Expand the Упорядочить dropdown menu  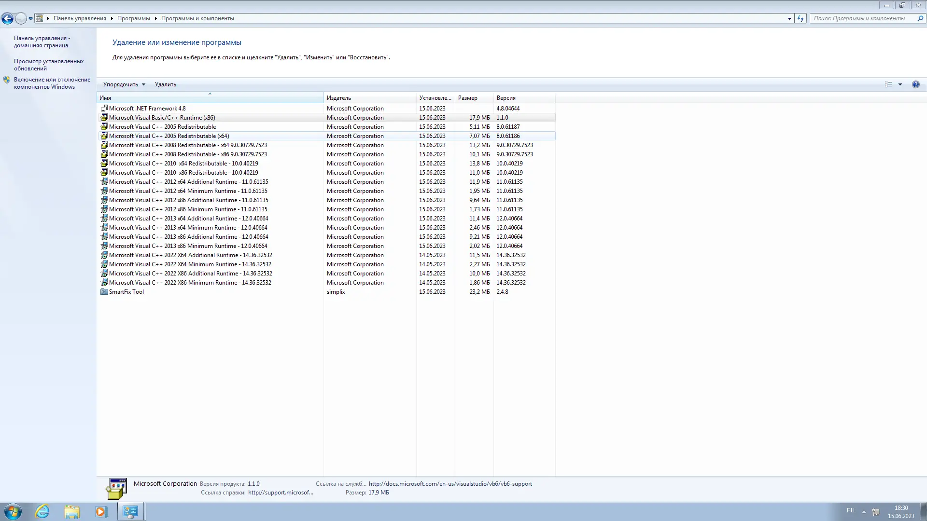point(124,84)
